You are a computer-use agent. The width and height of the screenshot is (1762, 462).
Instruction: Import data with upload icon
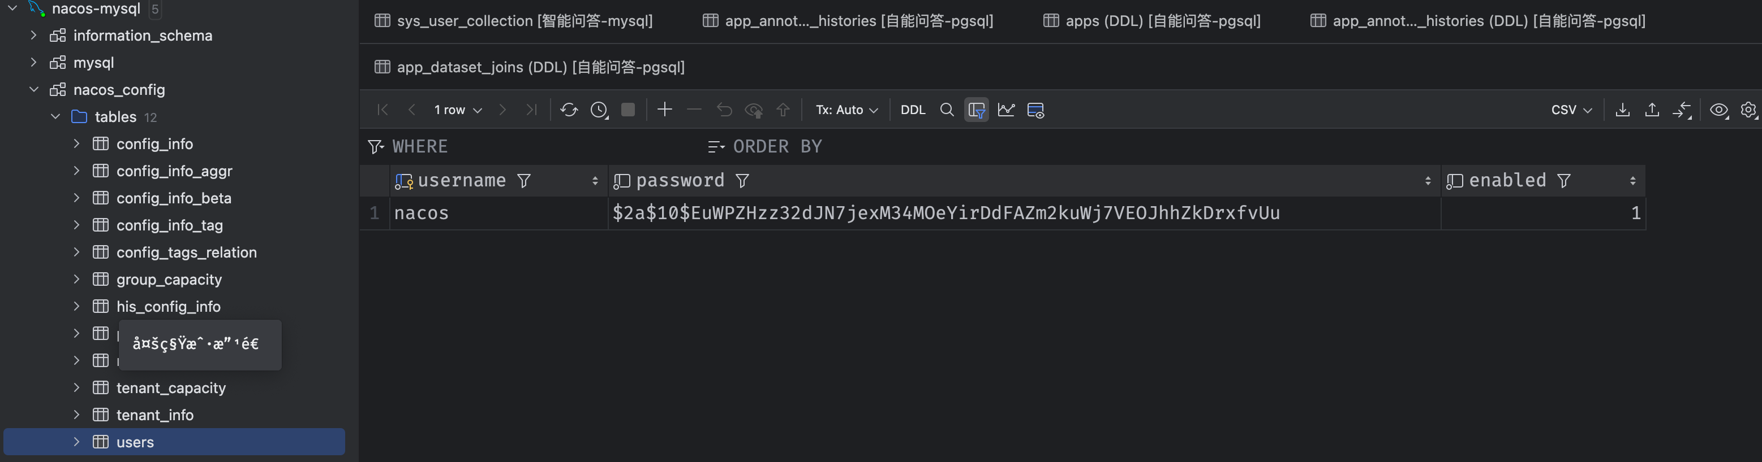tap(1652, 110)
